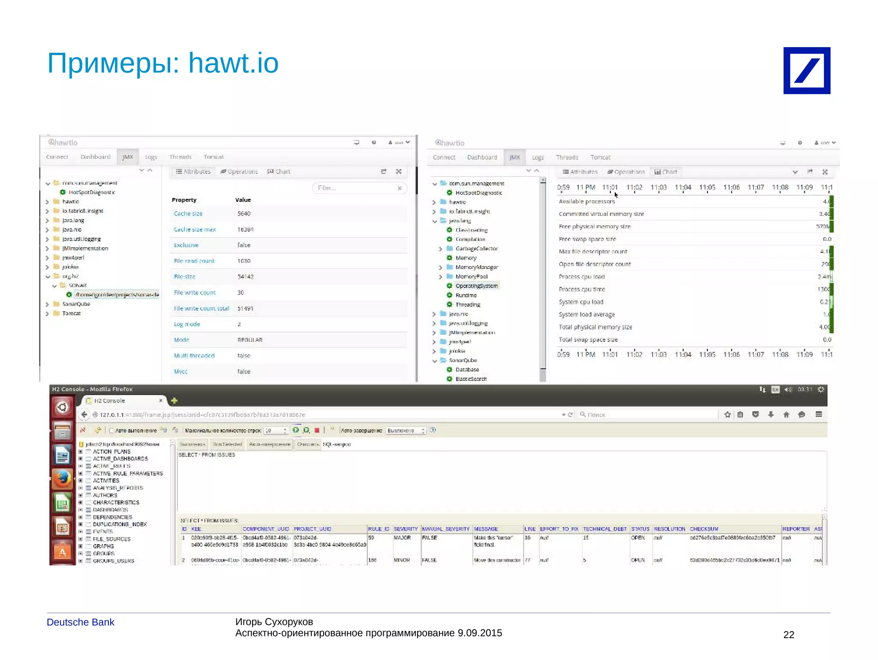
Task: Click Filter input field in hawtio attributes
Action: coord(359,188)
